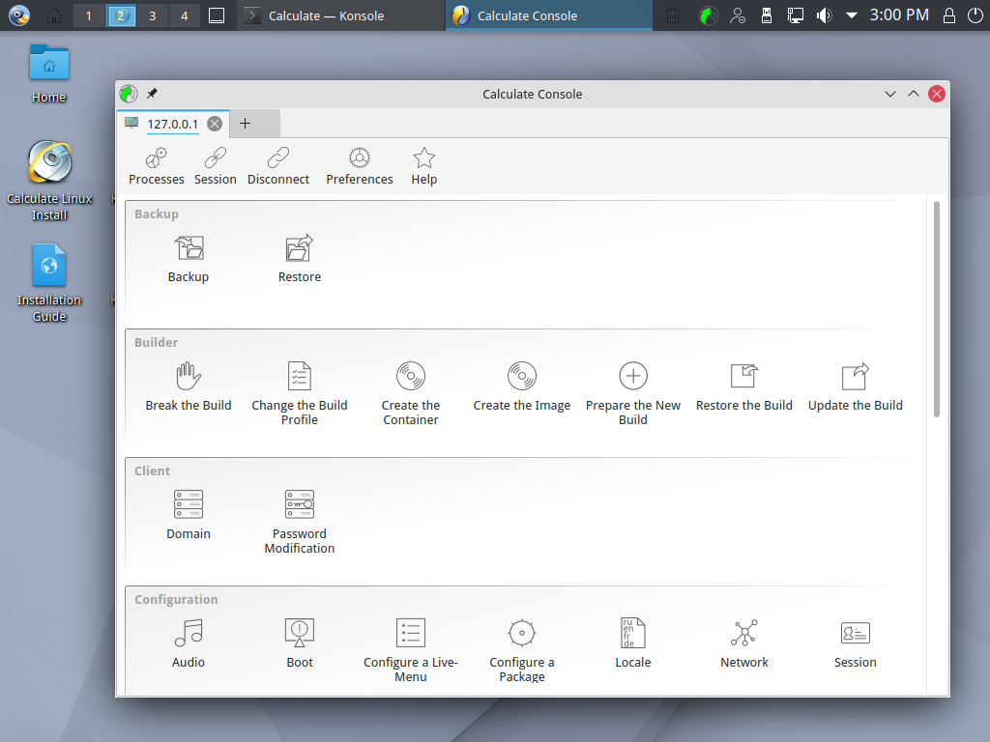Open Configure a Package
The width and height of the screenshot is (990, 742).
tap(521, 650)
